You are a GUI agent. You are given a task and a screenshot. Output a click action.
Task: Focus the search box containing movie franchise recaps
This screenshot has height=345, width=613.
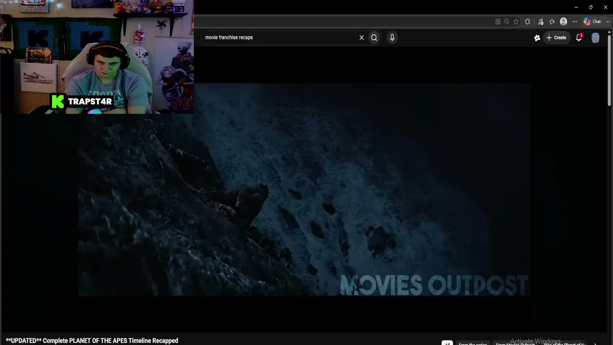280,37
